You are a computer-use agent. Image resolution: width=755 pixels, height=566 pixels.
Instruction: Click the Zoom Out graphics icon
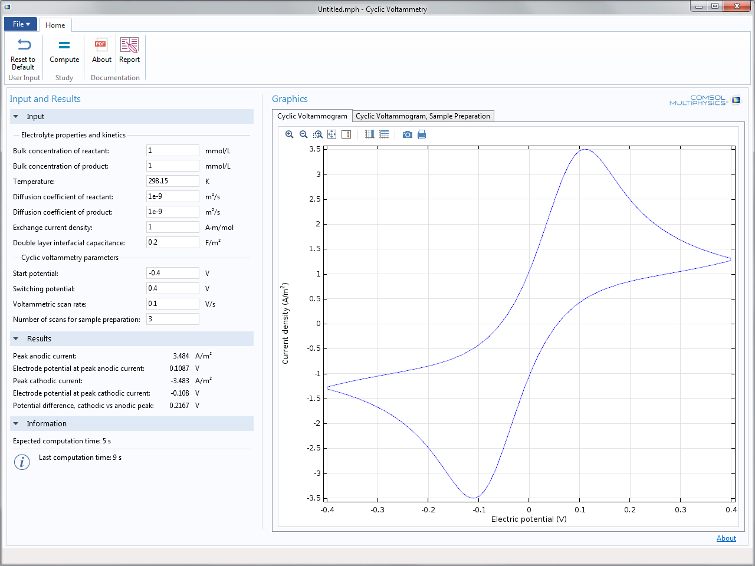pyautogui.click(x=303, y=134)
